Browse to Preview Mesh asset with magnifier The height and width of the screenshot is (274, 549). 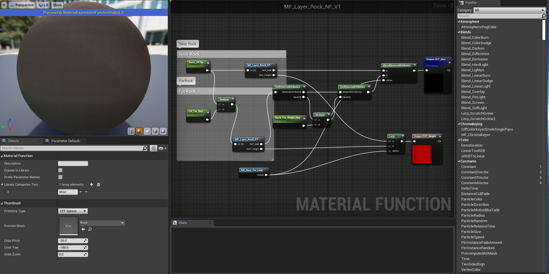point(90,229)
